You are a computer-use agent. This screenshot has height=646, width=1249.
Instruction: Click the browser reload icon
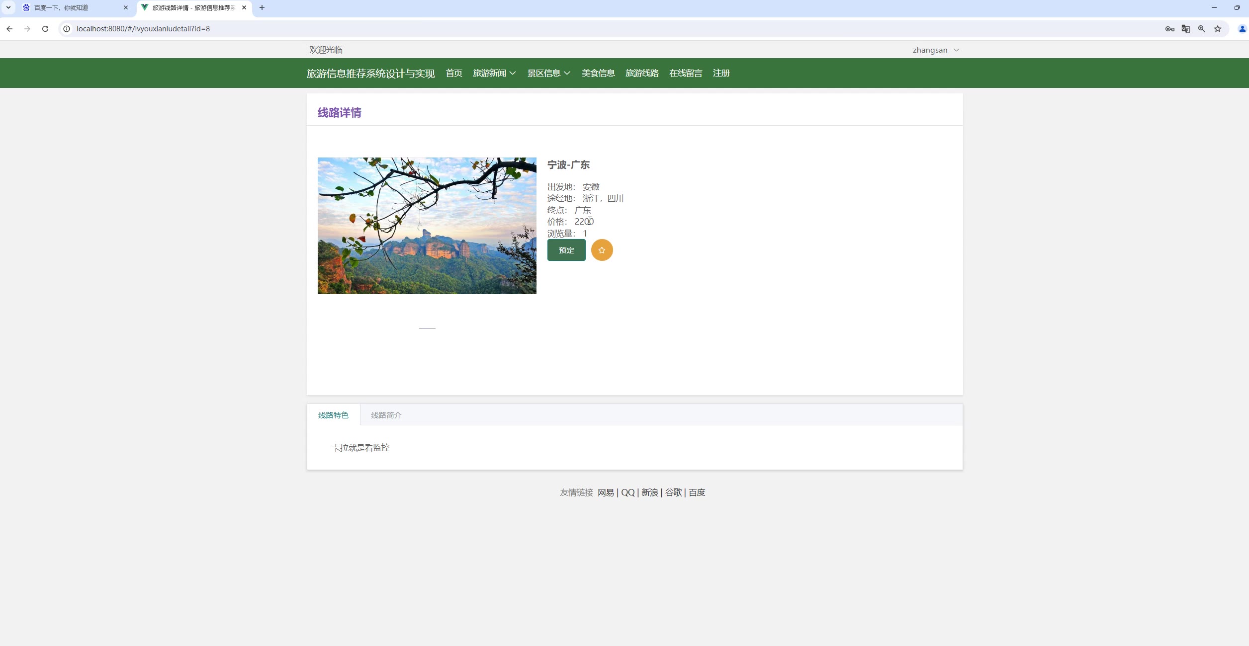45,29
